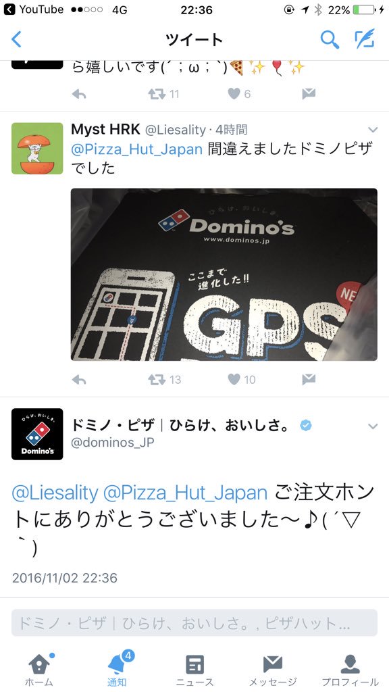Retweet Myst HRK's tweet with 13 retweets
The width and height of the screenshot is (389, 692).
[164, 380]
